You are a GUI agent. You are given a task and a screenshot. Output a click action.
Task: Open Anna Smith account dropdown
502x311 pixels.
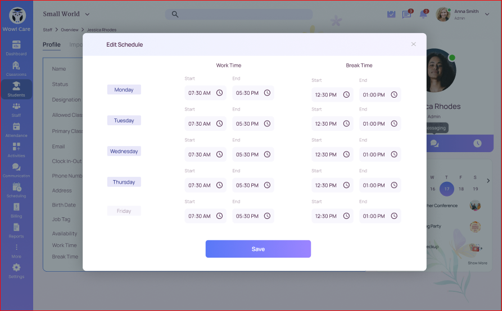point(487,15)
